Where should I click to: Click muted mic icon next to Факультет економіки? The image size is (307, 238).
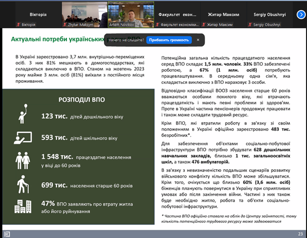(x=158, y=24)
